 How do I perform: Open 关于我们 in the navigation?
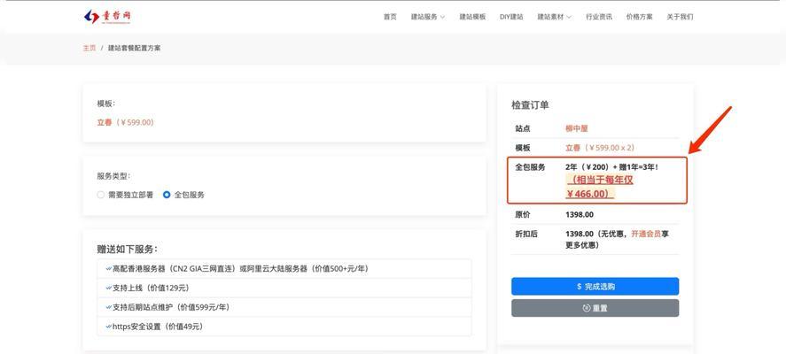point(680,17)
